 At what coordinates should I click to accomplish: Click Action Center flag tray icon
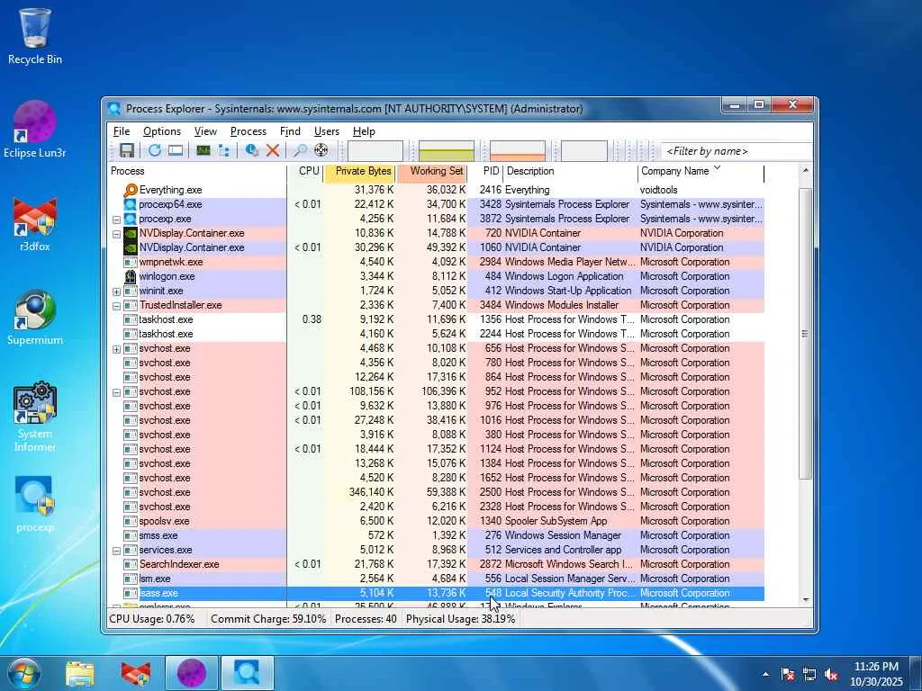tap(787, 675)
